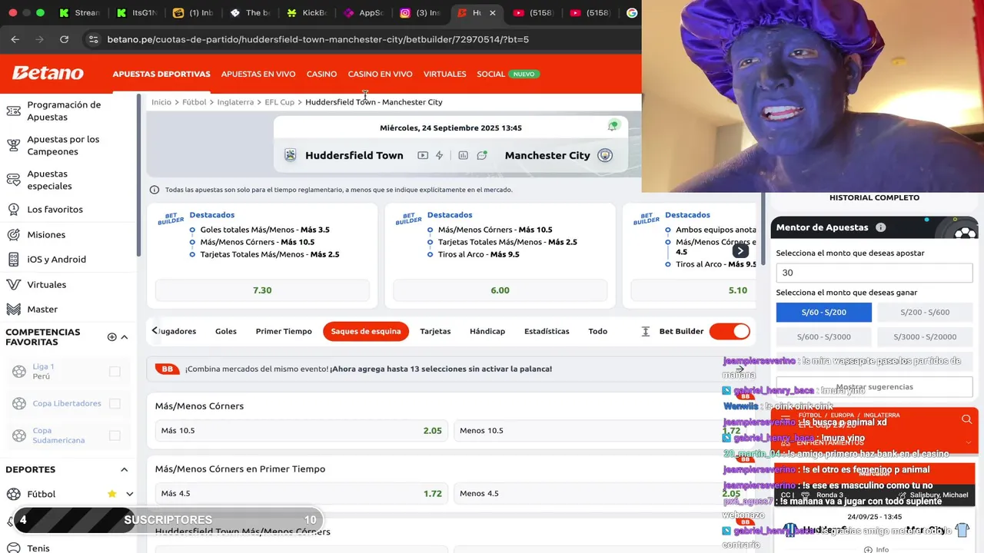Click the Inglaterra breadcrumb link
The height and width of the screenshot is (553, 984).
click(235, 102)
